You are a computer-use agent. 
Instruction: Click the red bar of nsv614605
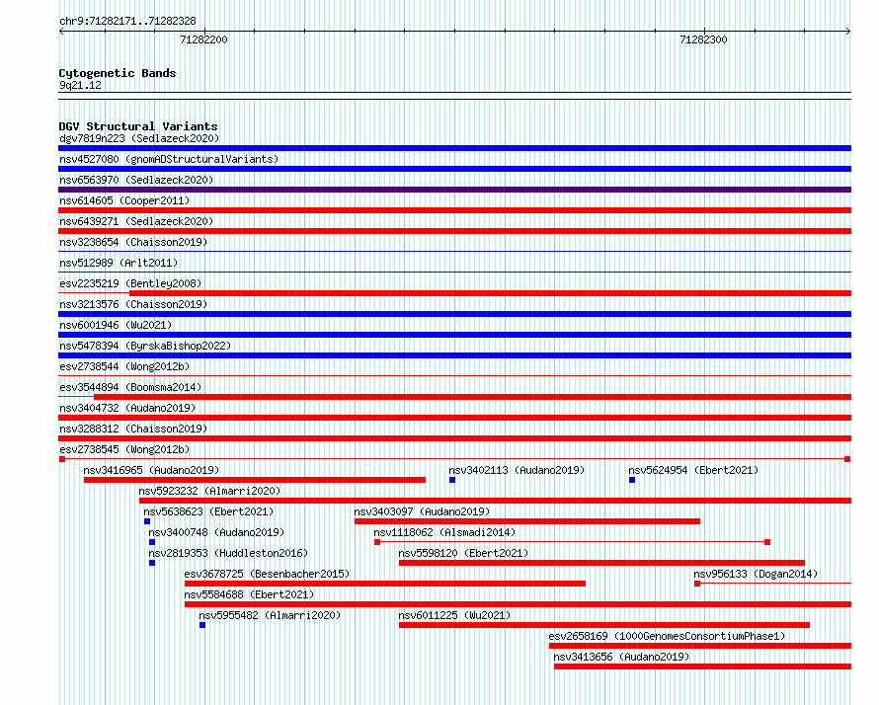pyautogui.click(x=454, y=210)
